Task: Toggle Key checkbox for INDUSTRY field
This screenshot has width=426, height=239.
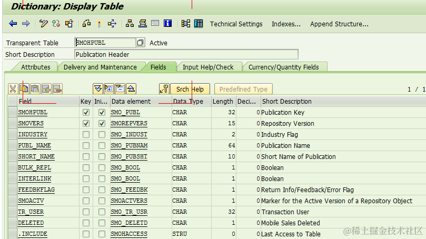Action: pyautogui.click(x=86, y=134)
